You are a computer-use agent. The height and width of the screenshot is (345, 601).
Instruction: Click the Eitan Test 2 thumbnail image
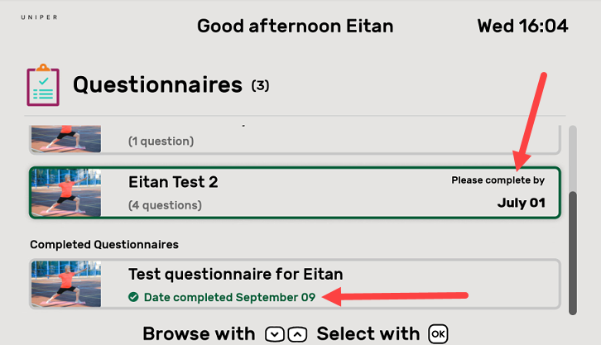tap(66, 193)
